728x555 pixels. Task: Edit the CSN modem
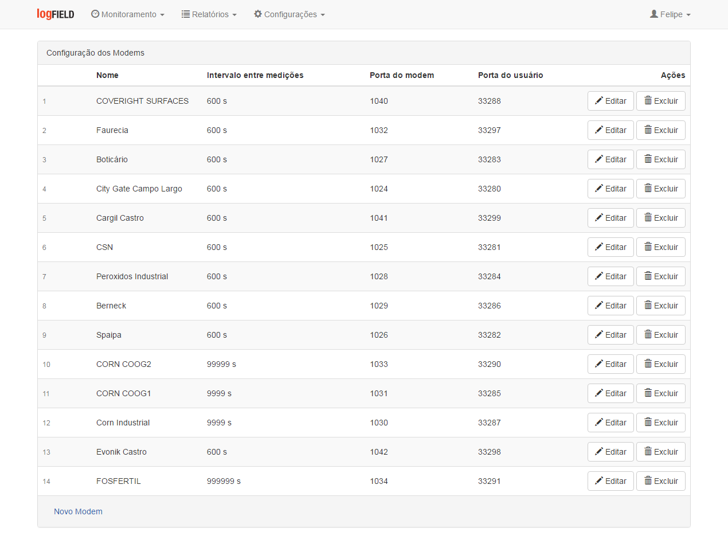610,247
